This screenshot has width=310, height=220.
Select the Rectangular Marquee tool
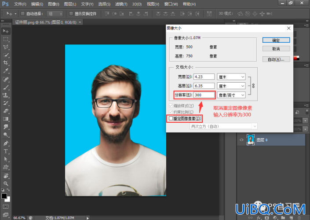[x=6, y=39]
